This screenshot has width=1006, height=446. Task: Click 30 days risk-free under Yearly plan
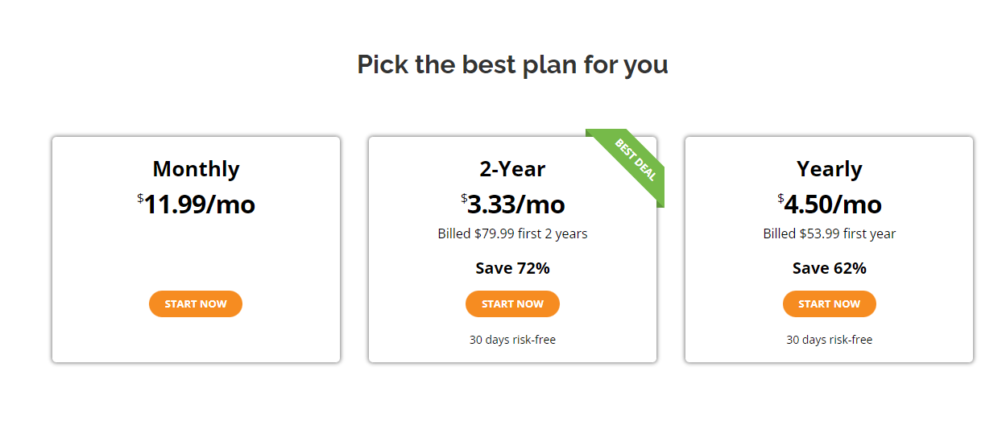(x=829, y=340)
